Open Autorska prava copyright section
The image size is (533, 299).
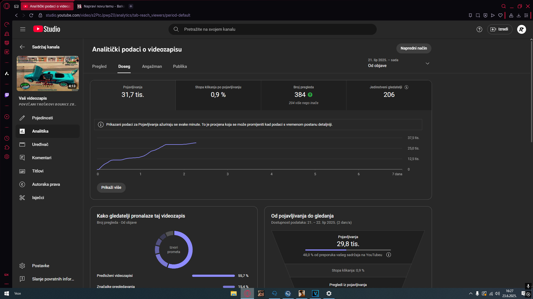46,184
